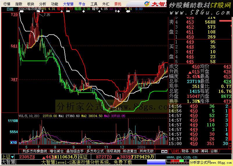Click the 幅度 value 3.45%
This screenshot has height=166, width=233.
[x=193, y=77]
